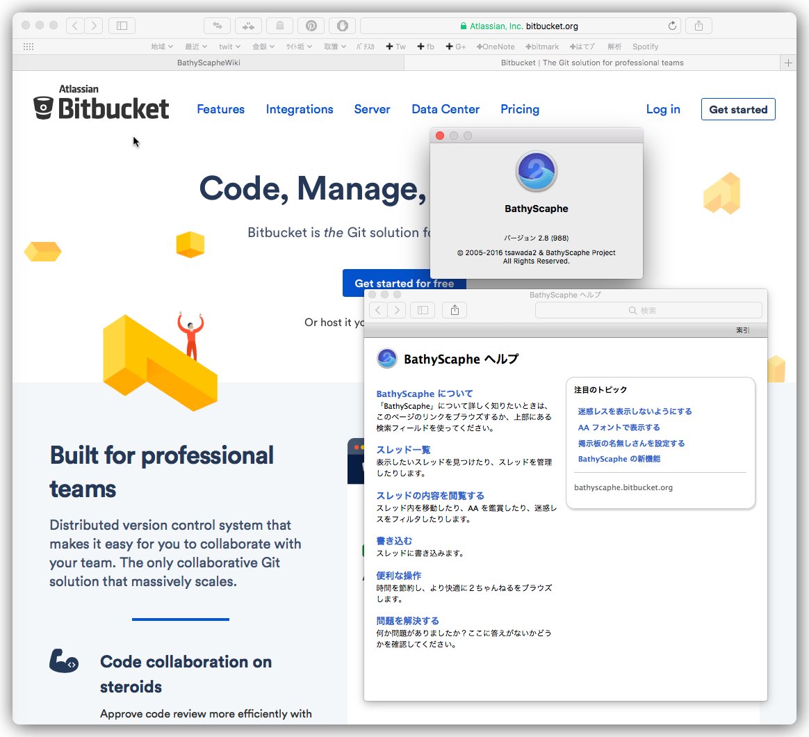
Task: Open 掲示板の名無しさんを設定する topic
Action: [631, 444]
